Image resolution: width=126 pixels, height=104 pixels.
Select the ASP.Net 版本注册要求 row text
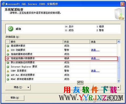tap(23, 75)
